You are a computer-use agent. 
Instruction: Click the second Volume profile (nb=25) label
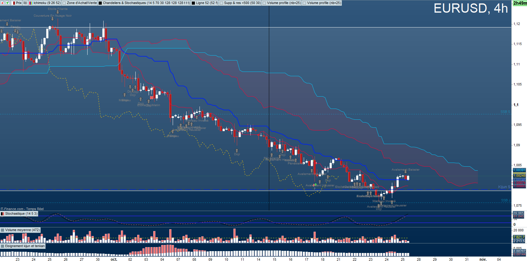tap(324, 3)
